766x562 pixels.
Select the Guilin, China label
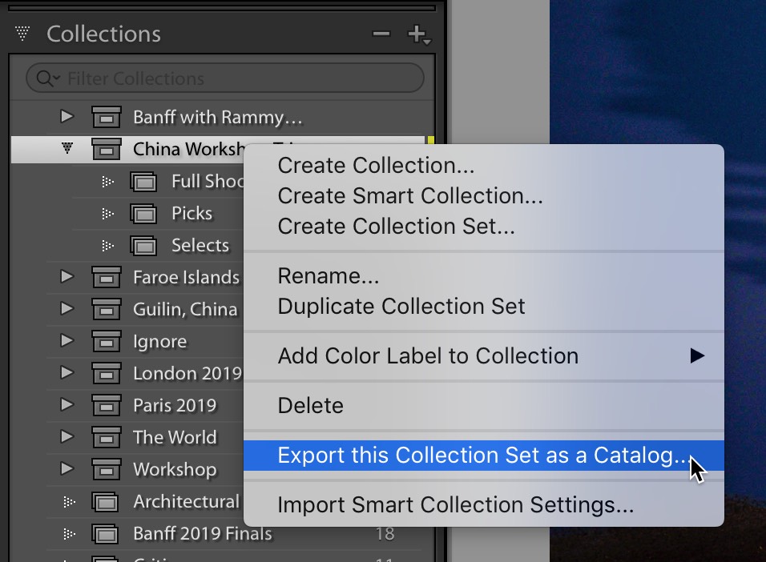point(185,309)
